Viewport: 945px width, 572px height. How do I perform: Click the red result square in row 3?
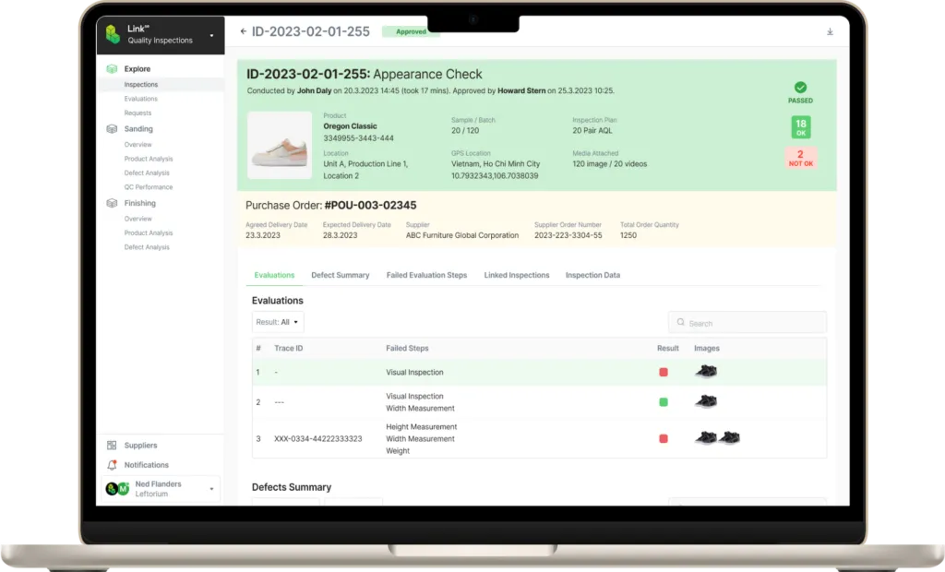pos(664,439)
